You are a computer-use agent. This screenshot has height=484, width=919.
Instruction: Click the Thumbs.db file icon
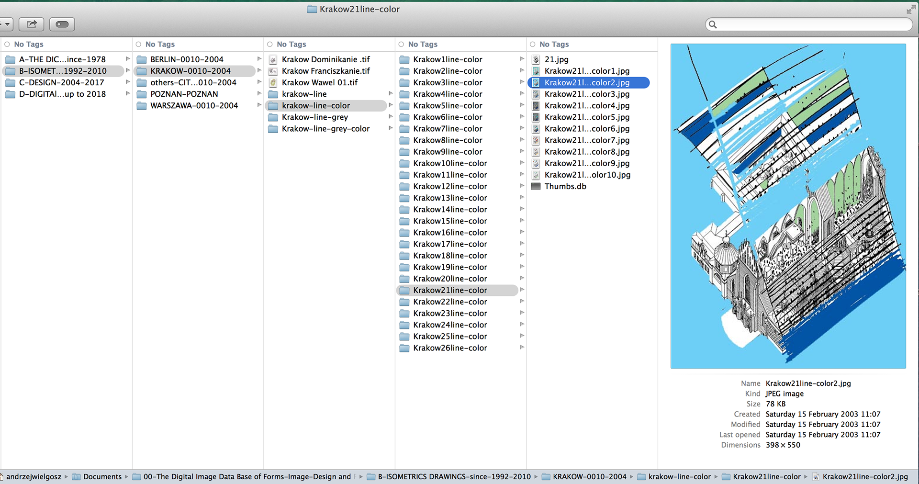(536, 186)
